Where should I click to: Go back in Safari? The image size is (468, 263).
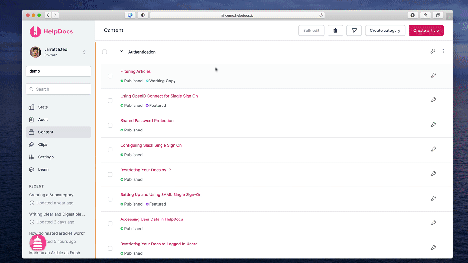[x=48, y=15]
